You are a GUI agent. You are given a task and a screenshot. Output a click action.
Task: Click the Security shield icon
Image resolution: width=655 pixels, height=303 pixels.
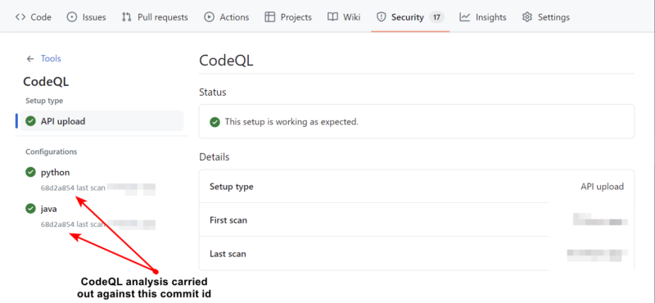(381, 17)
